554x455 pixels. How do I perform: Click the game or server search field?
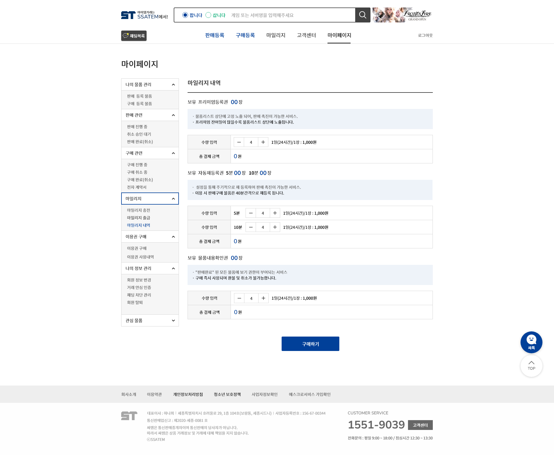point(291,15)
